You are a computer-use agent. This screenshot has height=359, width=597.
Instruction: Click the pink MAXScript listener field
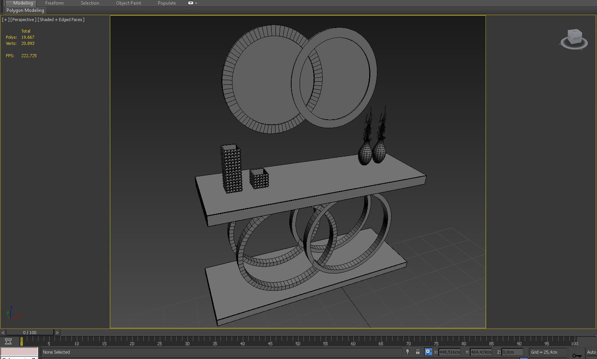pyautogui.click(x=19, y=352)
